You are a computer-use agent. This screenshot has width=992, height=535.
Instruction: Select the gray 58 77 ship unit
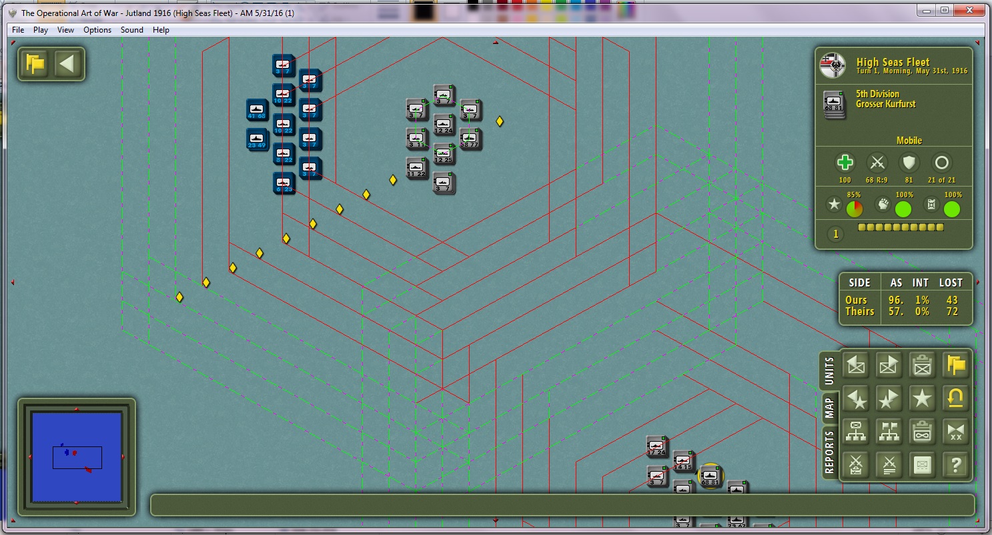(470, 139)
